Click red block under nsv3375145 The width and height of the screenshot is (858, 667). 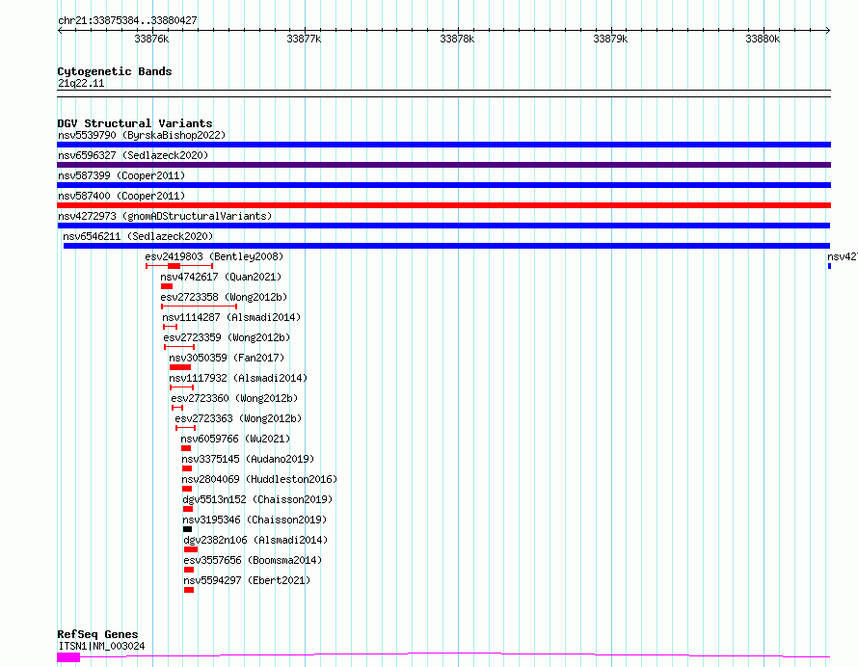pos(187,469)
